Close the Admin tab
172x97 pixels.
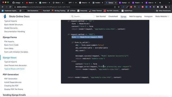point(49,3)
